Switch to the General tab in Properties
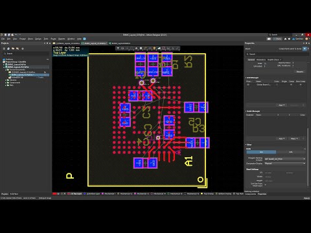311x233 pixels. [251, 60]
